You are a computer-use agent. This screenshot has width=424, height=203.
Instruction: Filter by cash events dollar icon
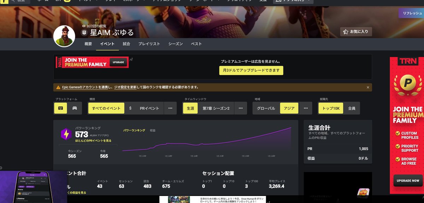pyautogui.click(x=130, y=108)
